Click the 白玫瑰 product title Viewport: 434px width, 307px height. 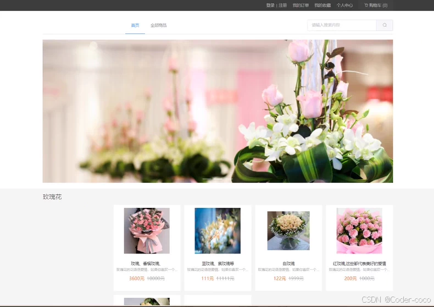[288, 263]
